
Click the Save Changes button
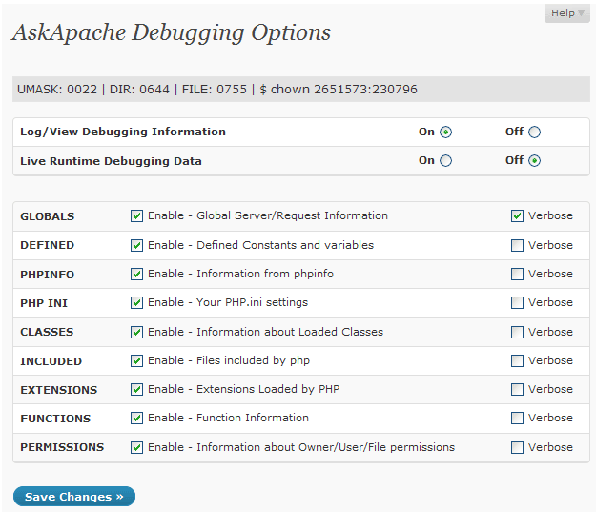pos(74,497)
